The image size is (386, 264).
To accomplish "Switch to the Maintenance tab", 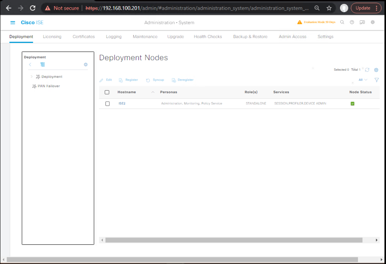I will tap(145, 36).
